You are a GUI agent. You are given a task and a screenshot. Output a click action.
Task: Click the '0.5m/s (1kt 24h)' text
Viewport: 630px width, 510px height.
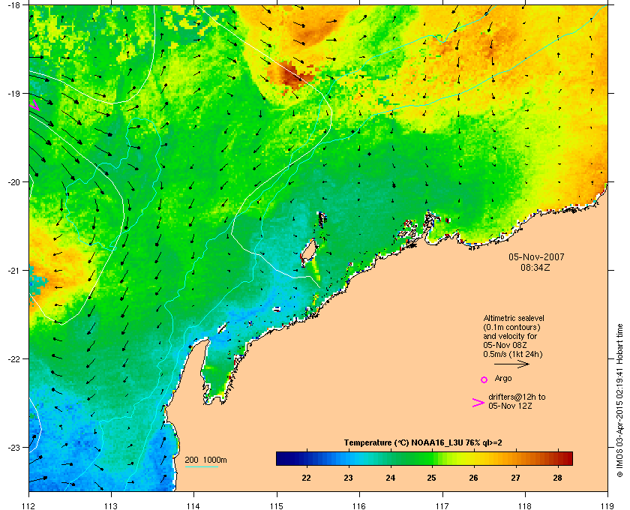pos(513,354)
